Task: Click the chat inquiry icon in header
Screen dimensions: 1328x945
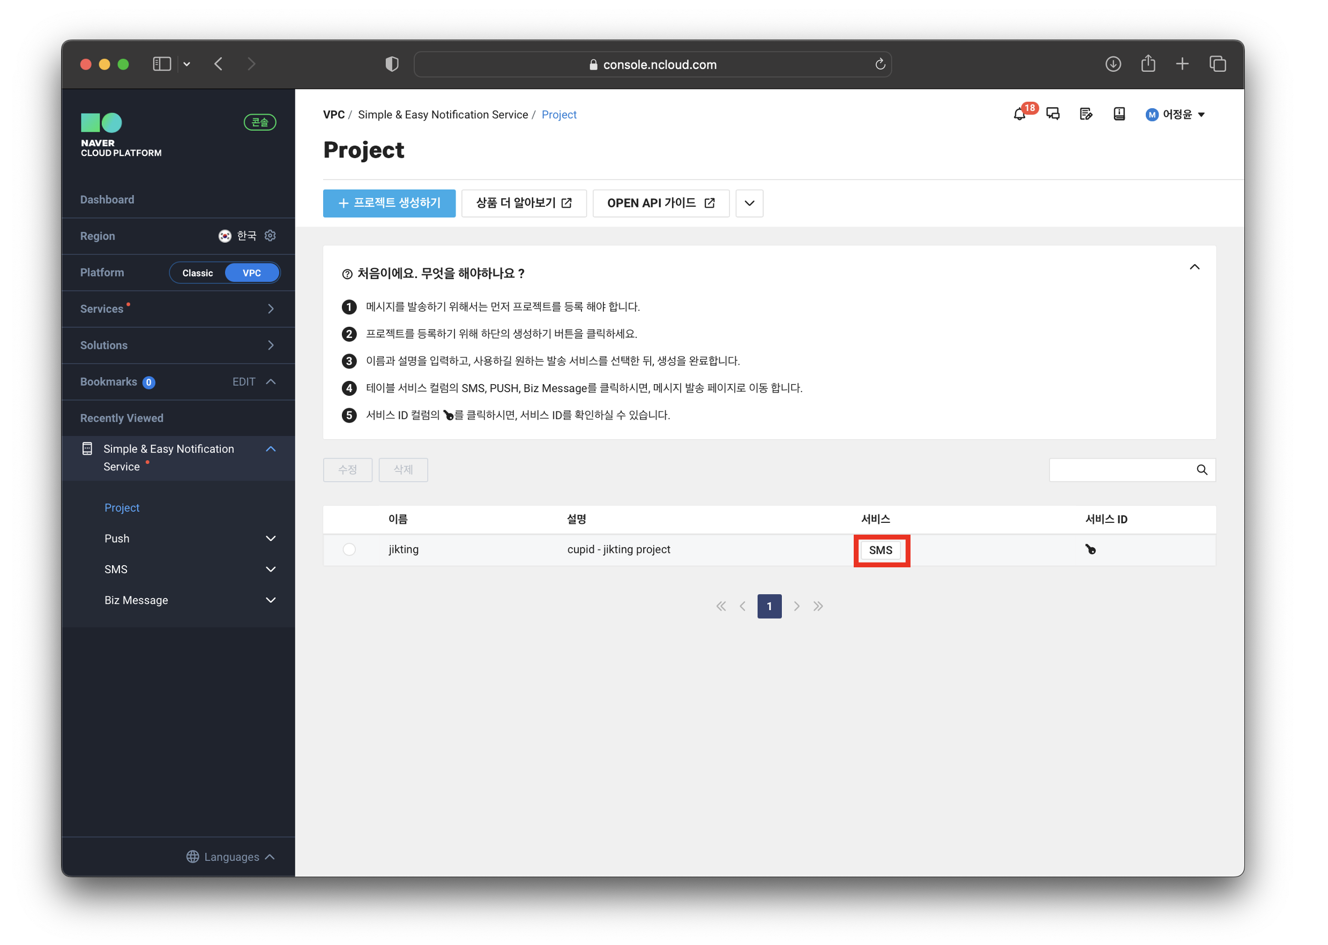Action: point(1053,115)
